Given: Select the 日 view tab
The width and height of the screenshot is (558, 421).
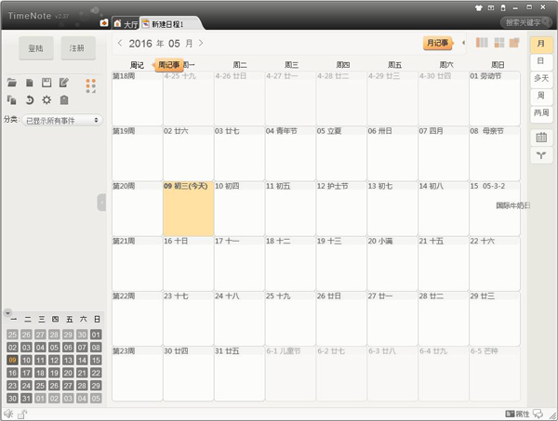Looking at the screenshot, I should [x=541, y=61].
